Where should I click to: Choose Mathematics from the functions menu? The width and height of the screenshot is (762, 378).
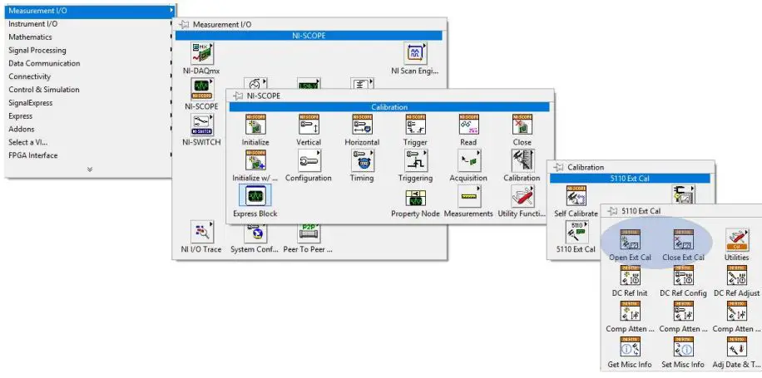[30, 37]
